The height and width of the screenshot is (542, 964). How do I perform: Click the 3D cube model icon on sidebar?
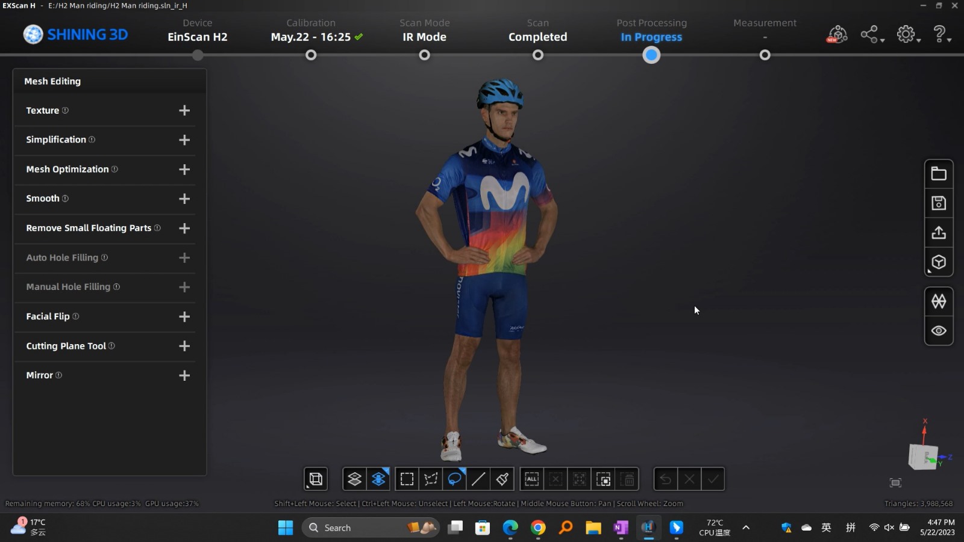(x=939, y=262)
